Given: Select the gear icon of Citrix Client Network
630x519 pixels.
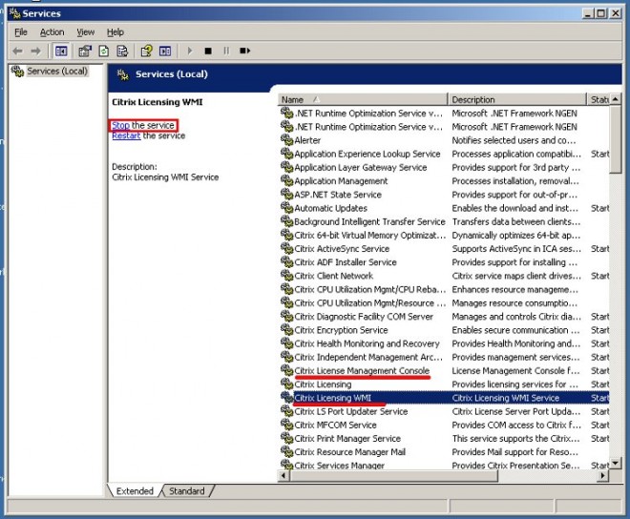Looking at the screenshot, I should coord(287,275).
